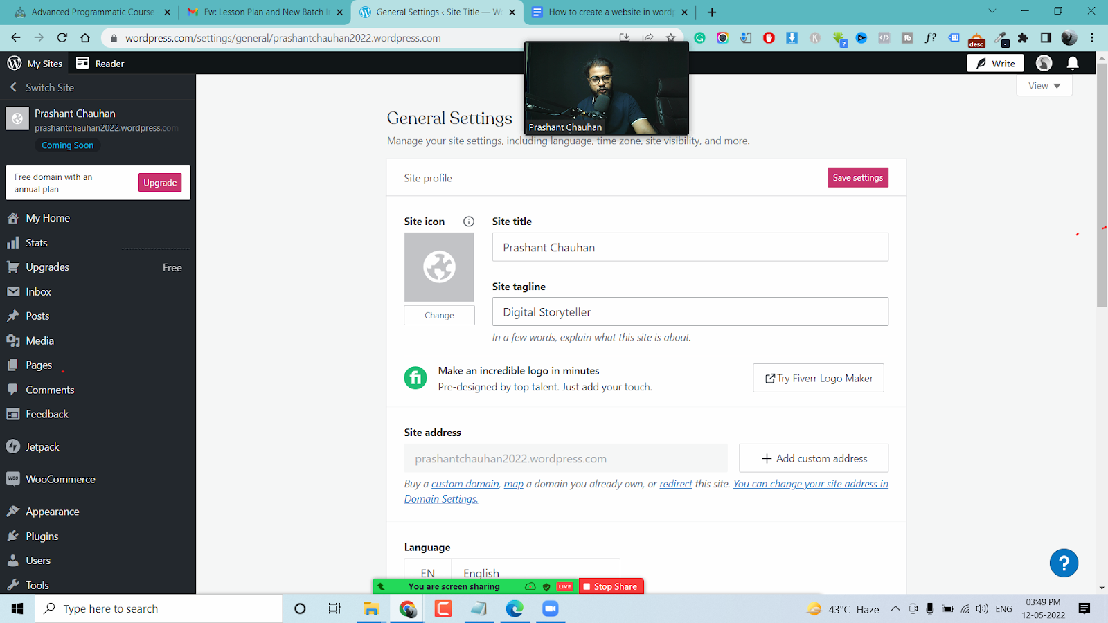Click the site icon globe thumbnail
1108x623 pixels.
pos(439,267)
